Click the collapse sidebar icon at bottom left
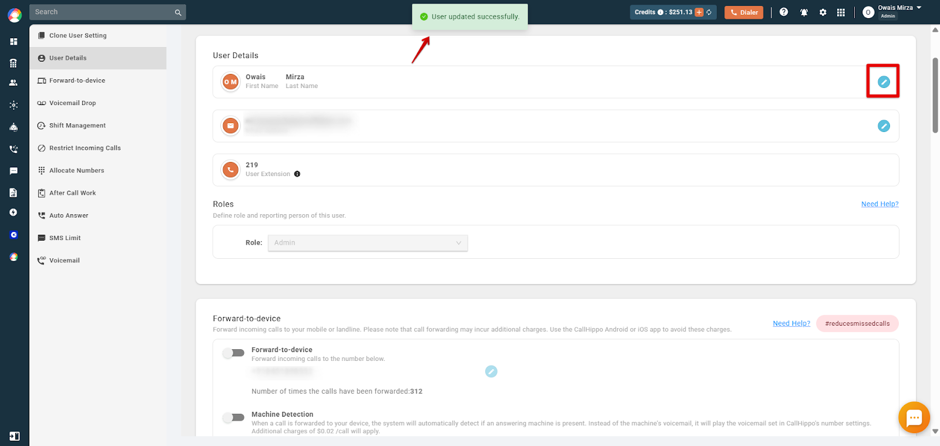940x446 pixels. (15, 436)
